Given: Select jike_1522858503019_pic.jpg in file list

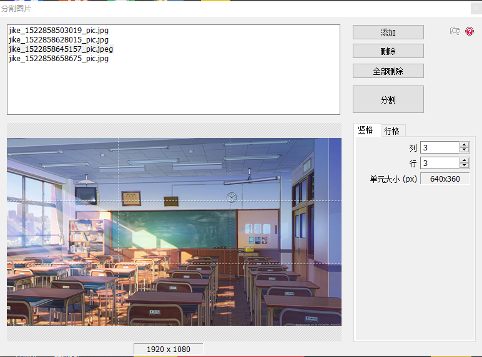Looking at the screenshot, I should pyautogui.click(x=59, y=31).
